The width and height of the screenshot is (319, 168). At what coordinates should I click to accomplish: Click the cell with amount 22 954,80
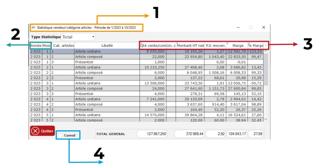[x=190, y=57]
